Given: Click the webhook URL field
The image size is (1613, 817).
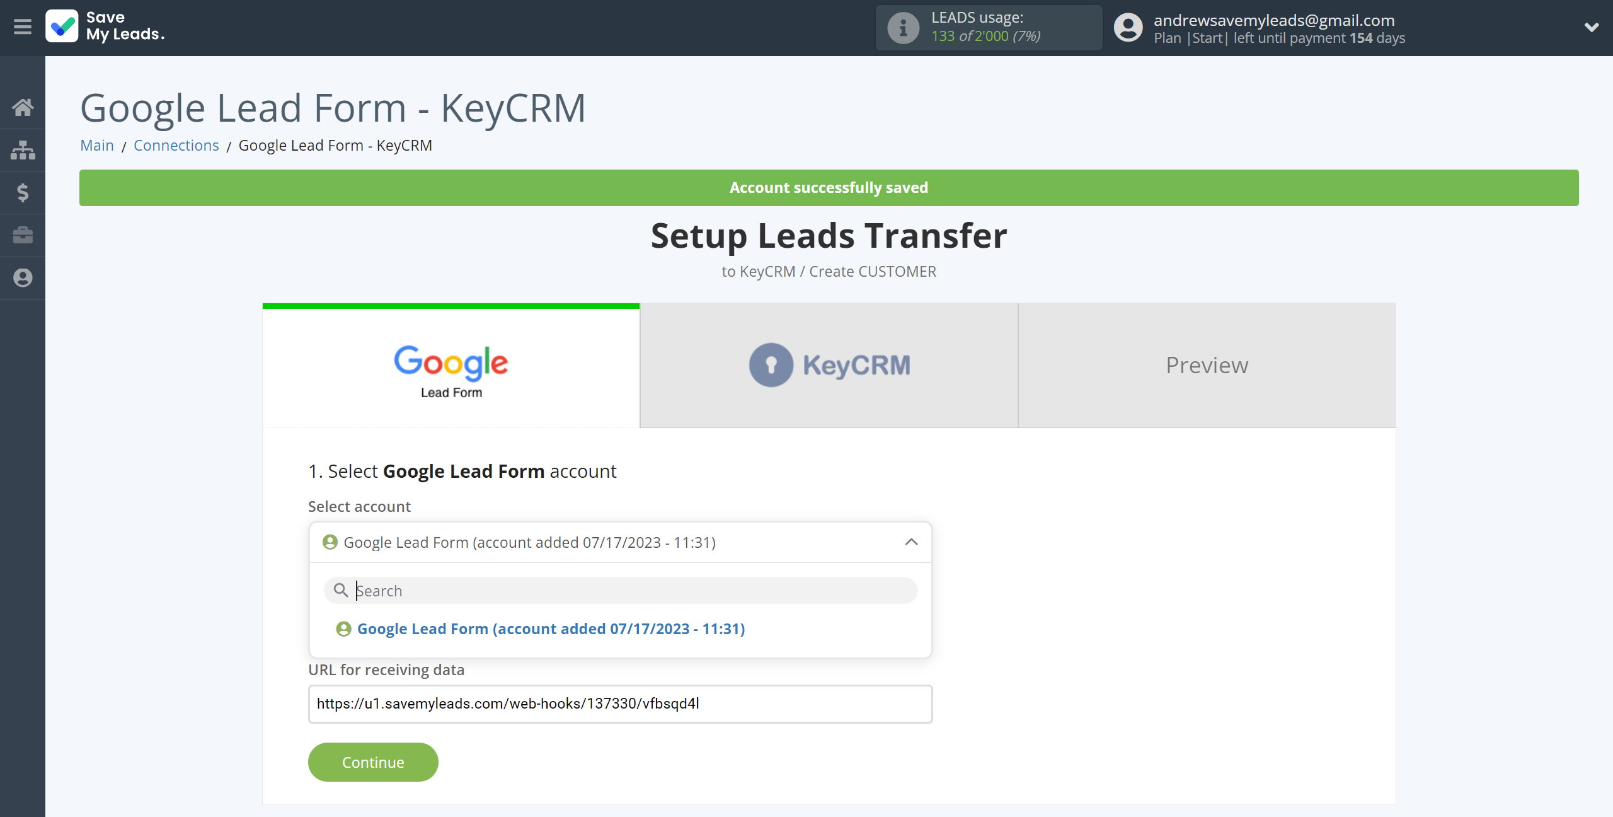Looking at the screenshot, I should pos(621,704).
